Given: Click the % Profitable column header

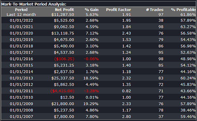Looking at the screenshot, I should click(183, 10).
